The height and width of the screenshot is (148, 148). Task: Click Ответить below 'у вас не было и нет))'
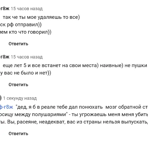pyautogui.click(x=18, y=85)
